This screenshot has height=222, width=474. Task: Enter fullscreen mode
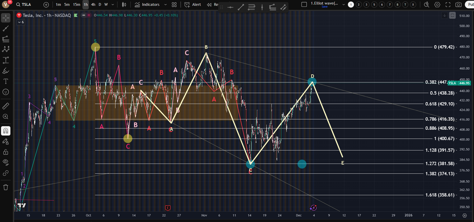[x=448, y=5]
